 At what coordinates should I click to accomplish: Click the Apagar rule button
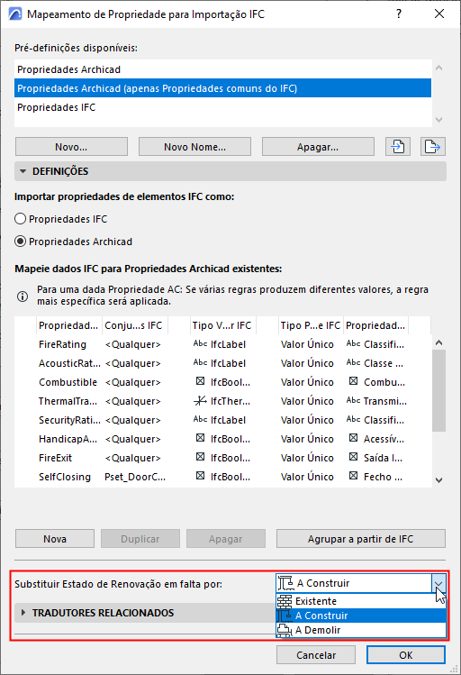point(226,539)
